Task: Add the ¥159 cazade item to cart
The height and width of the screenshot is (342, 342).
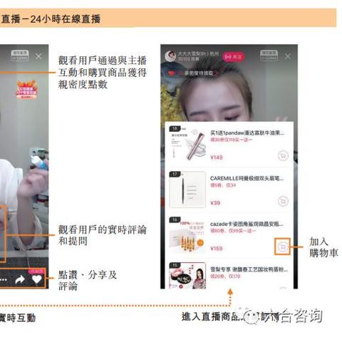Action: tap(283, 247)
